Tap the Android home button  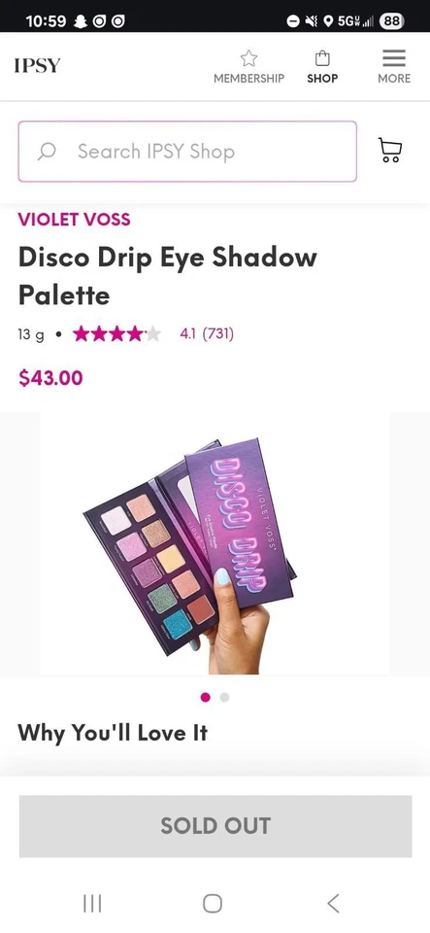pos(213,903)
